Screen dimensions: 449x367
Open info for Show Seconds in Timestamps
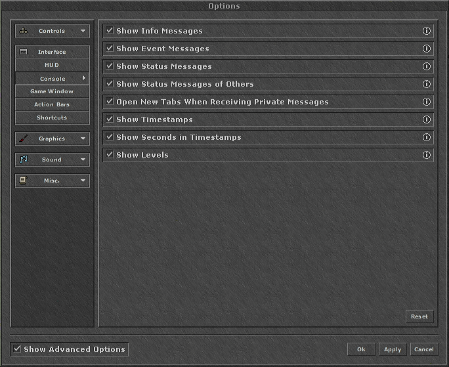click(x=427, y=137)
